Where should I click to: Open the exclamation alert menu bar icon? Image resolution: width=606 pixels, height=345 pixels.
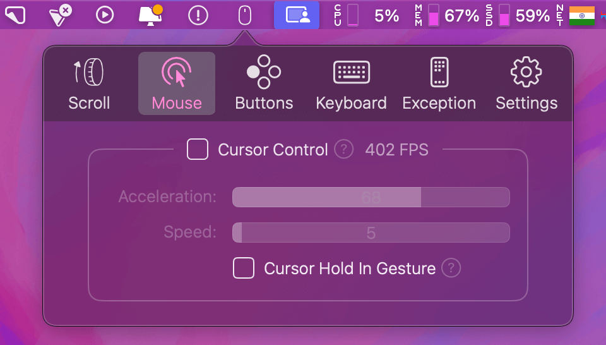[x=198, y=15]
